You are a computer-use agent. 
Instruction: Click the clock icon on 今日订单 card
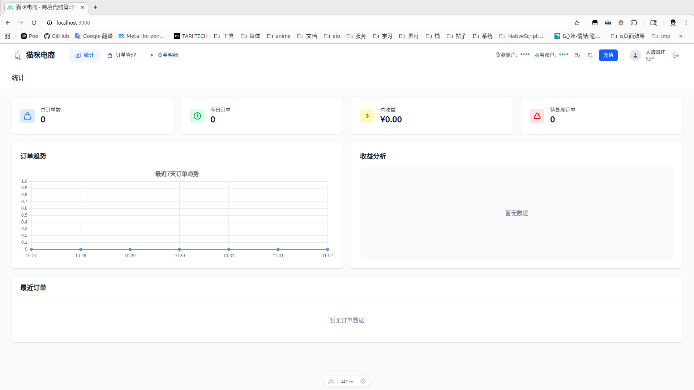point(197,116)
